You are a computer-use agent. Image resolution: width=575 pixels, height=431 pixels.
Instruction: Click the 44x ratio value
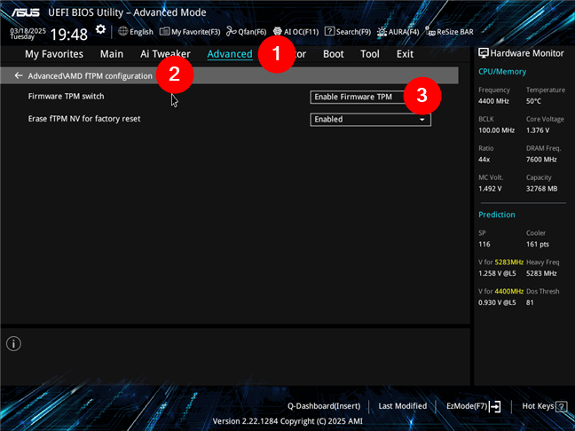coord(484,160)
